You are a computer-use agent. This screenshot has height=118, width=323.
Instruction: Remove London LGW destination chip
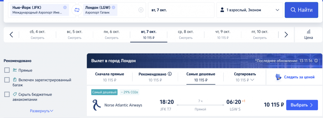coord(114,8)
